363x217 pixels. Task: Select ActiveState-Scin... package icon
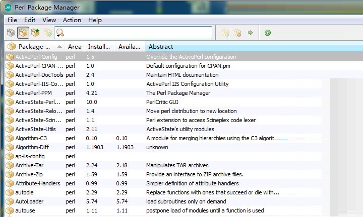10,120
